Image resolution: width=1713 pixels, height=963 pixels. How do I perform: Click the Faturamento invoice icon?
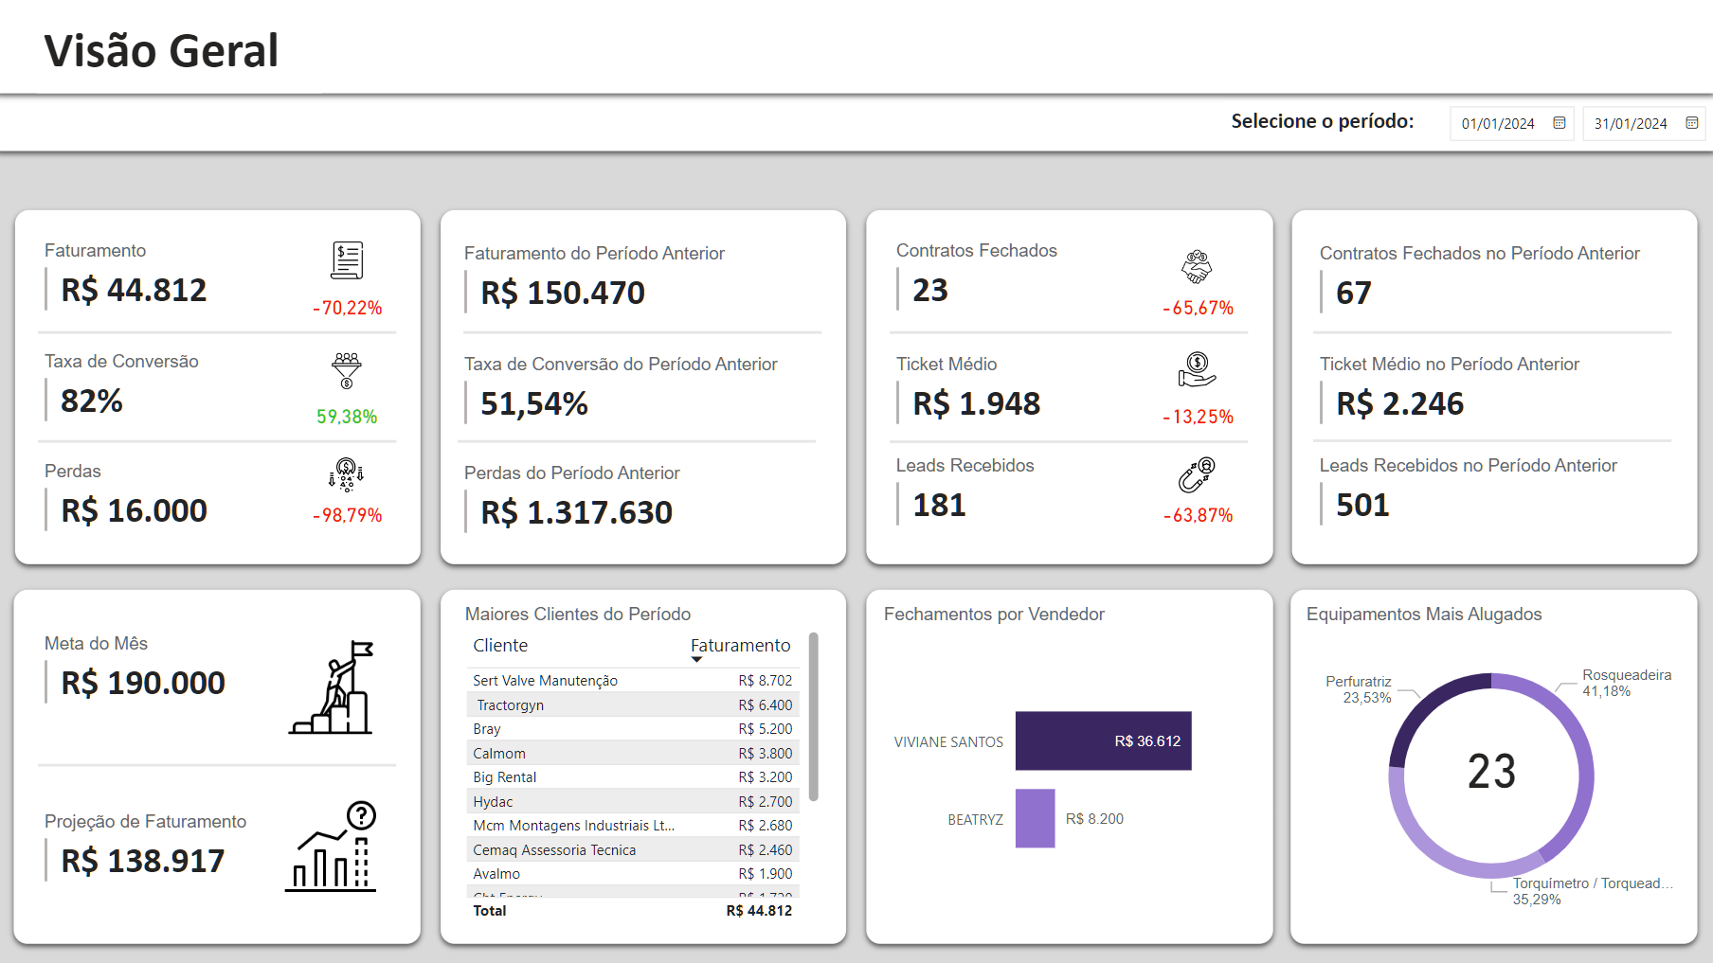[347, 260]
